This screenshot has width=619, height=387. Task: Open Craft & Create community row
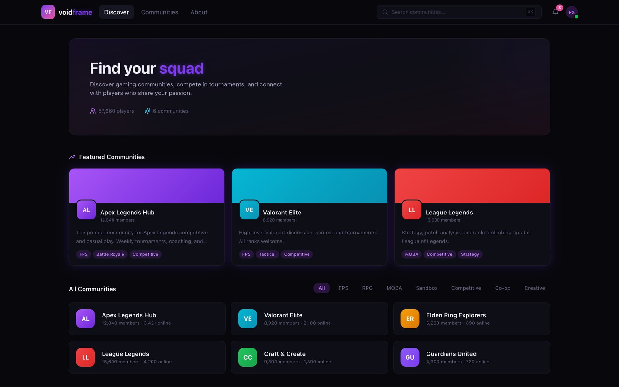(x=309, y=357)
